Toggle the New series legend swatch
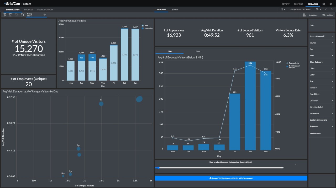The width and height of the screenshot is (336, 188). [x=143, y=26]
